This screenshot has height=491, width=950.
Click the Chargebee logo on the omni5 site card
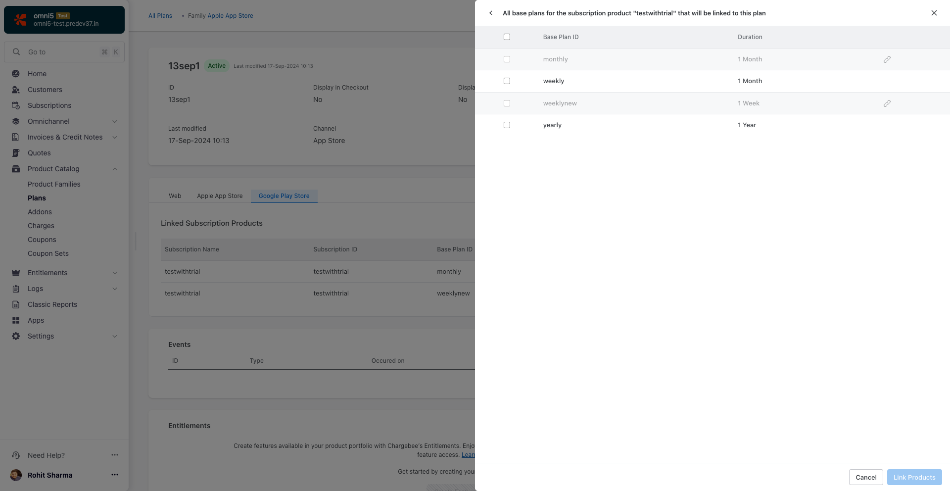click(20, 20)
